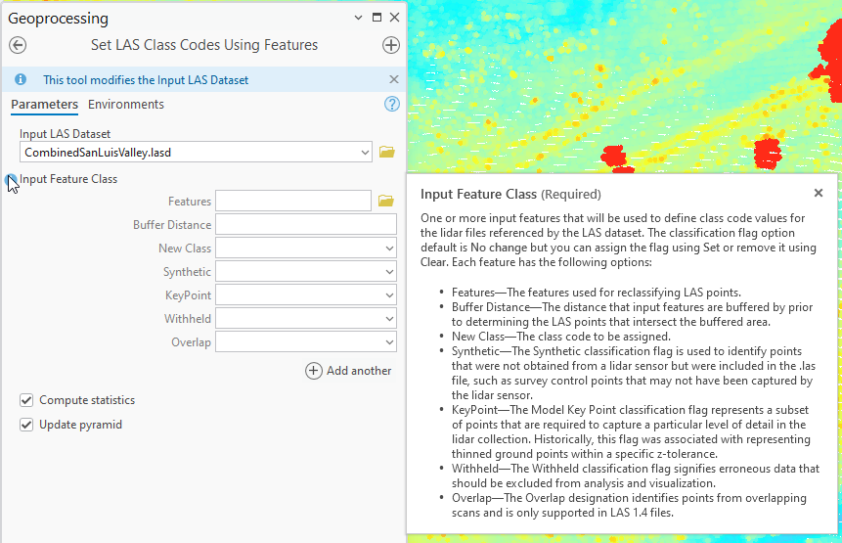Screen dimensions: 842x543
Task: Switch to the Parameters tab
Action: coord(45,104)
